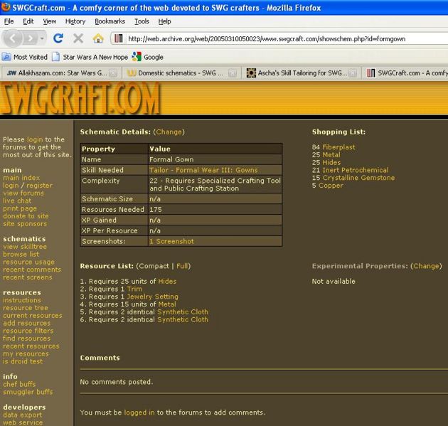448x426 pixels.
Task: Open the Most Visited bookmarks dropdown
Action: tap(26, 57)
